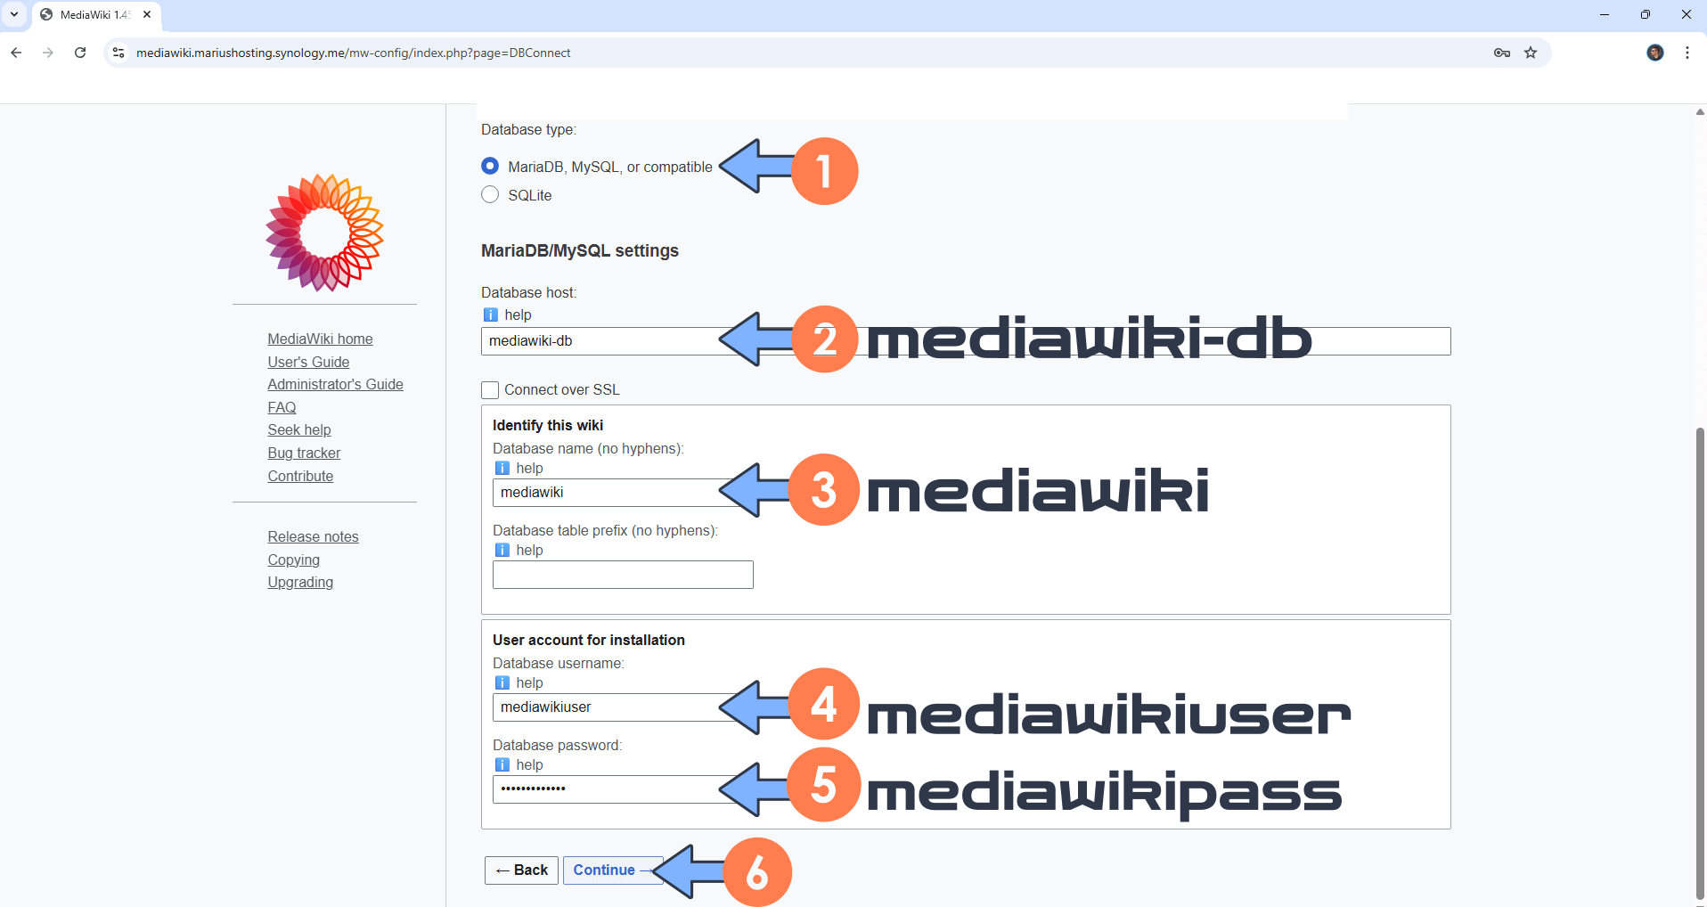Open the Chrome customize menu

[x=1687, y=53]
